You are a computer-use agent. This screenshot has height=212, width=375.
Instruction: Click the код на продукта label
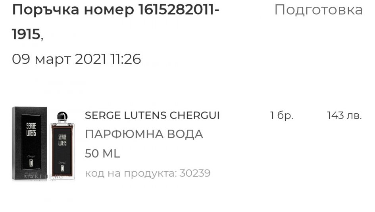pyautogui.click(x=131, y=173)
